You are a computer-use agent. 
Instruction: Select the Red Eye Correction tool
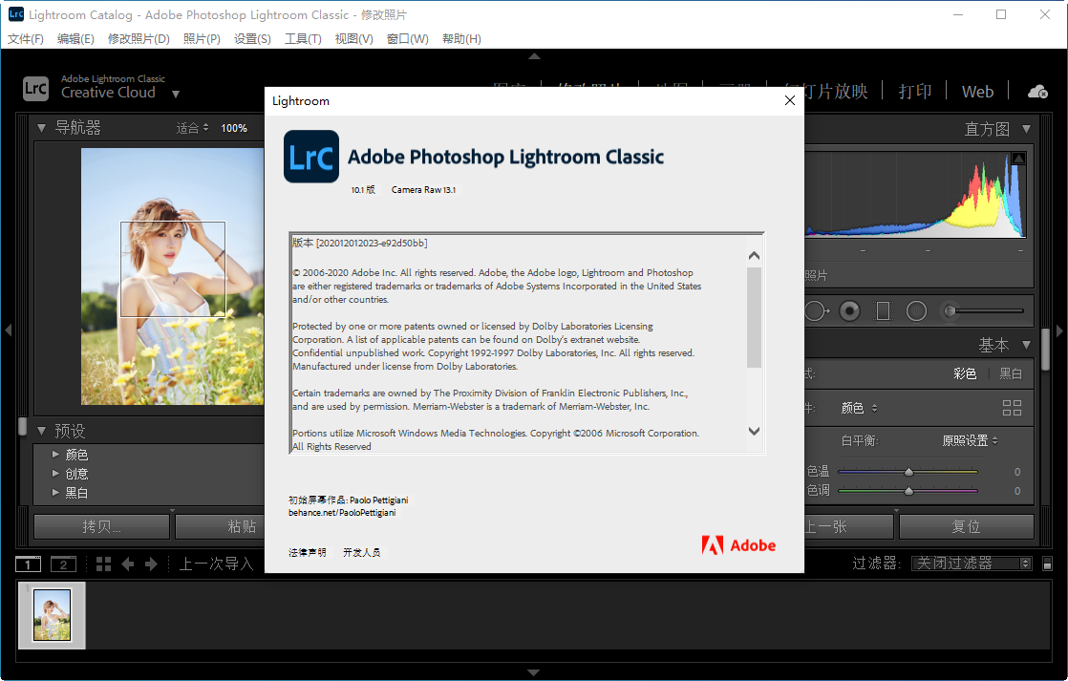[850, 309]
